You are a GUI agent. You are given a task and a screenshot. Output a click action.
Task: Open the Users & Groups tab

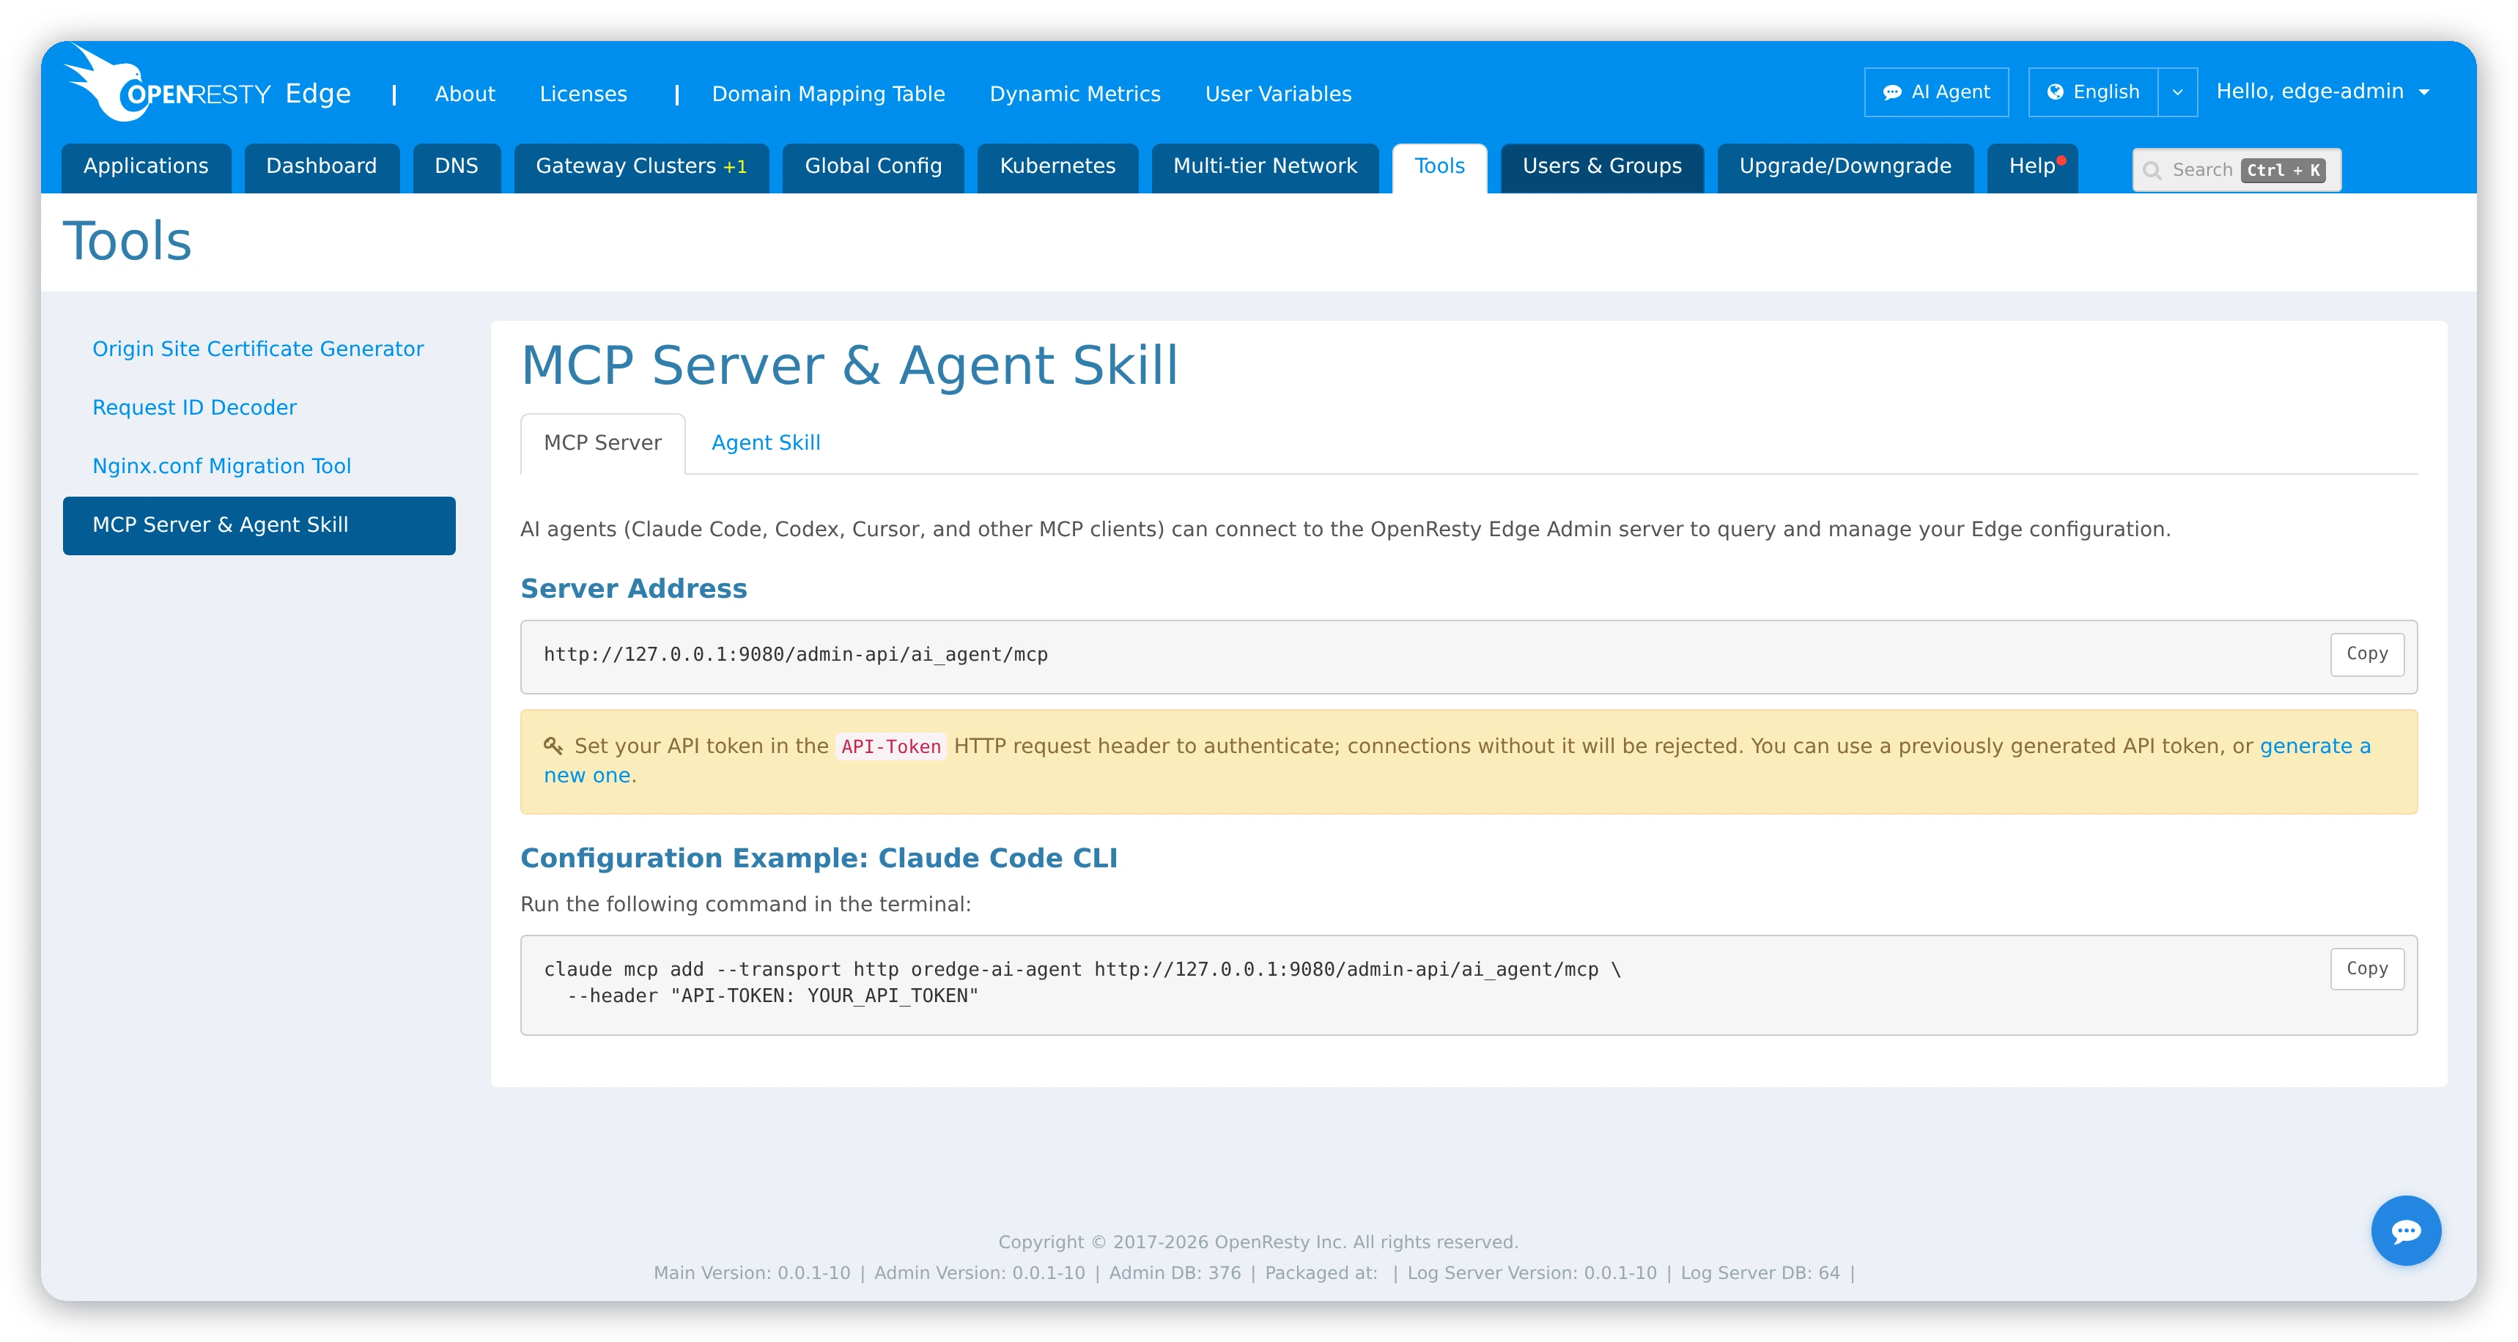tap(1601, 167)
